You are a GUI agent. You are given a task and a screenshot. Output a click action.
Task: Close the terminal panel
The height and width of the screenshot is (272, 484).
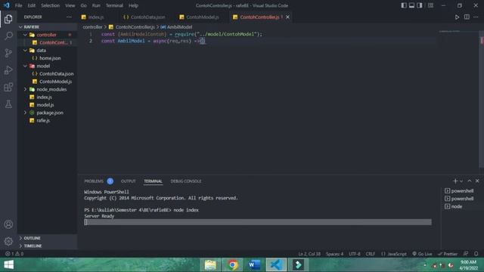coord(477,181)
